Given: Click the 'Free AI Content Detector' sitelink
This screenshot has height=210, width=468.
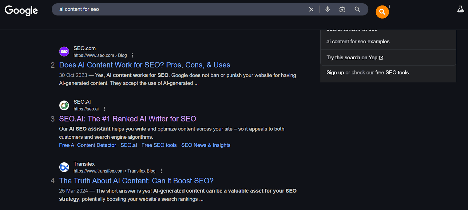Looking at the screenshot, I should 87,145.
